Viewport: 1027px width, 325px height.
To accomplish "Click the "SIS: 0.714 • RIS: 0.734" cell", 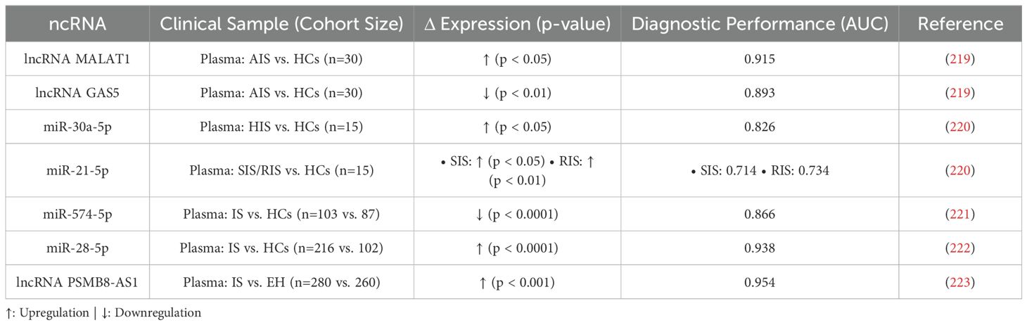I will 760,170.
